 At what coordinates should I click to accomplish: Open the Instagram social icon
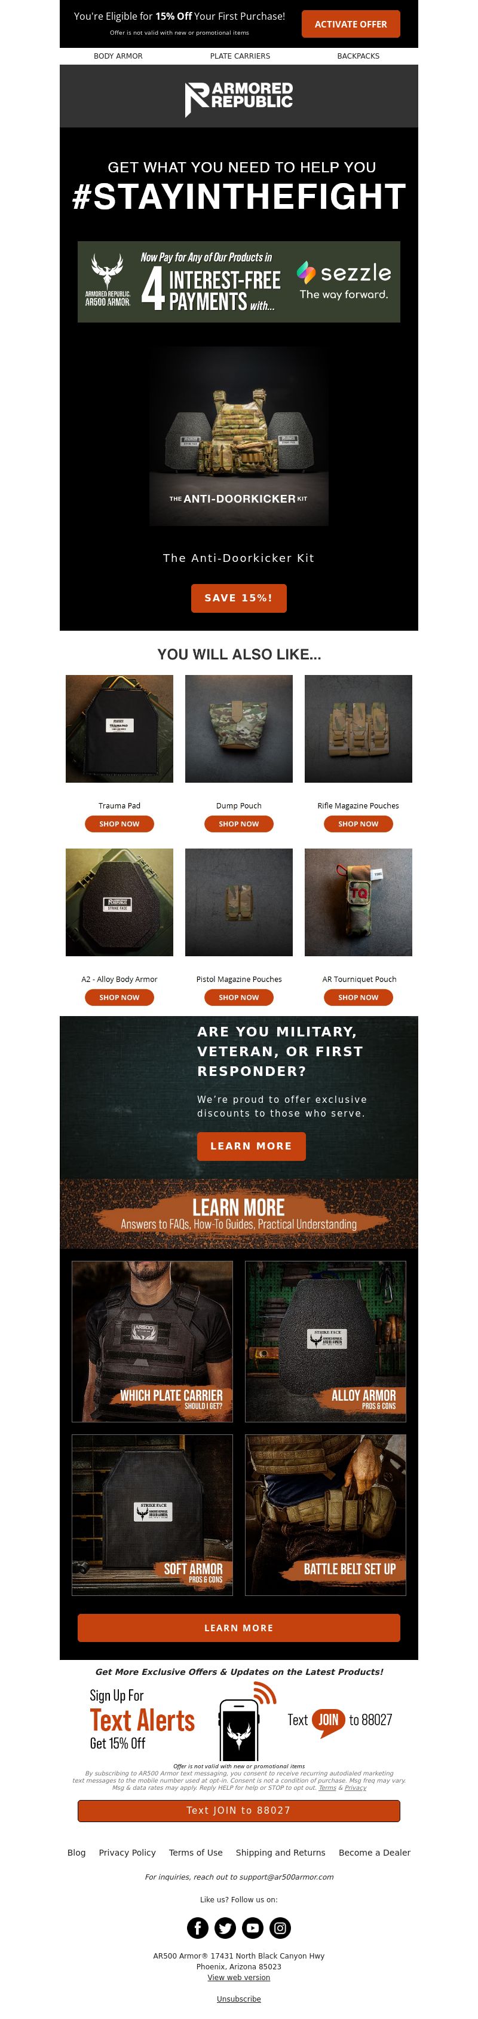click(280, 1927)
